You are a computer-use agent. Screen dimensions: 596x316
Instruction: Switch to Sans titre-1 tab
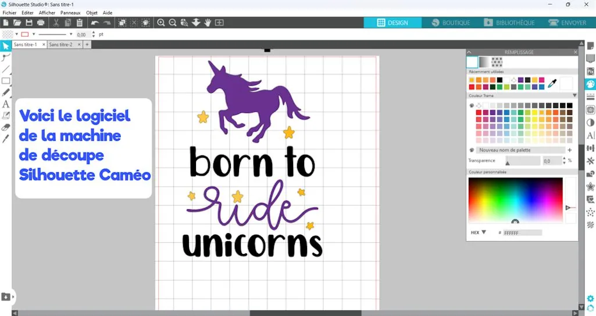coord(26,44)
